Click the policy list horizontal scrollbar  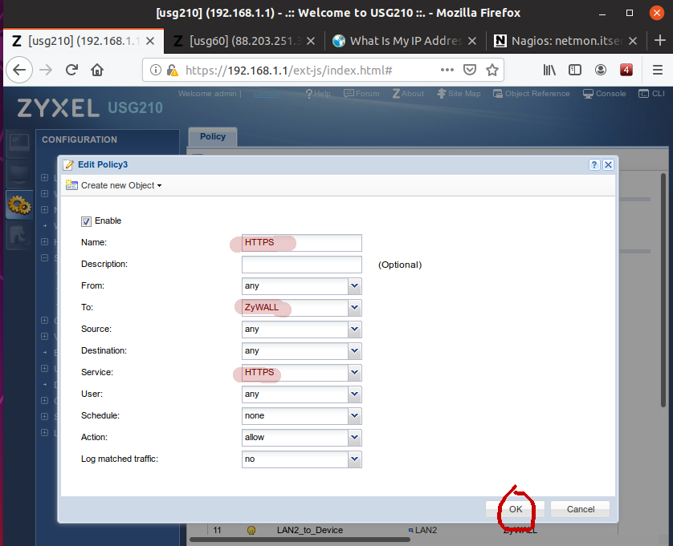[300, 540]
